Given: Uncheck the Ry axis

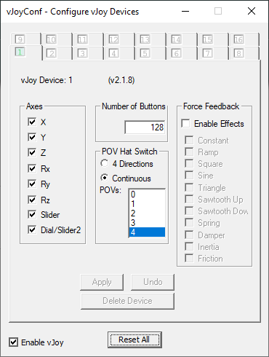Looking at the screenshot, I should (32, 184).
